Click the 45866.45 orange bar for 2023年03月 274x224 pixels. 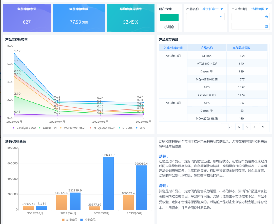(x=29, y=208)
